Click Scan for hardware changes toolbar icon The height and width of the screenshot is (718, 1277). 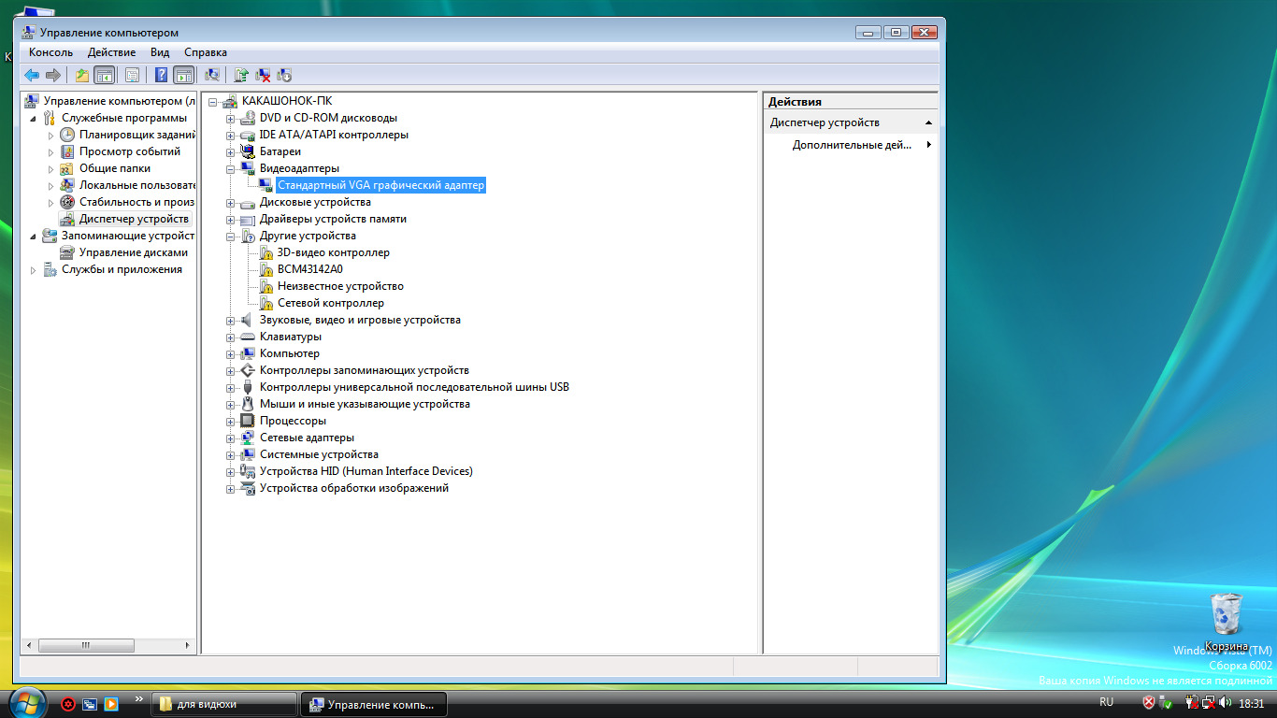coord(212,75)
